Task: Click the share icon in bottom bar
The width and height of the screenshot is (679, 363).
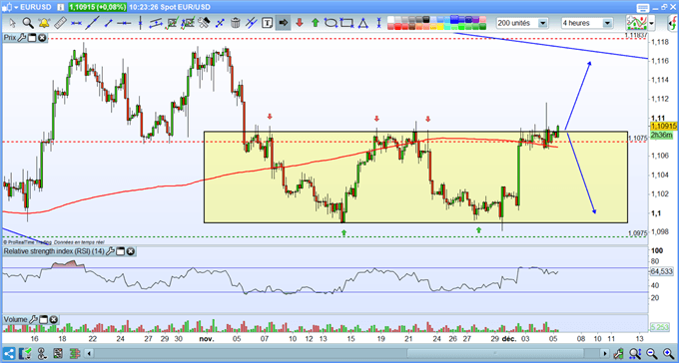Action: (9, 353)
